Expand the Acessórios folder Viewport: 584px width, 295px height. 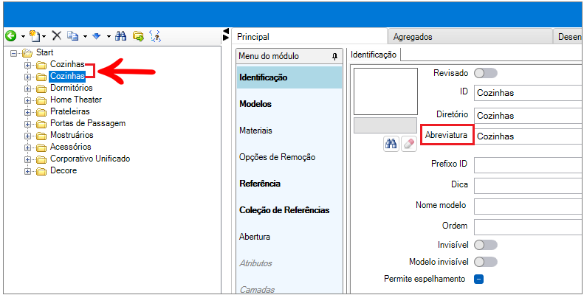(x=27, y=147)
